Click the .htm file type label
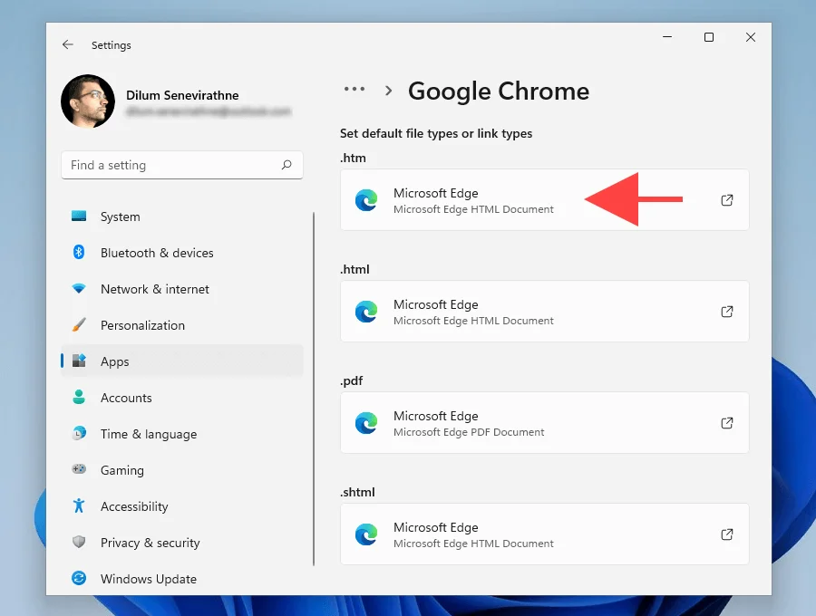816x616 pixels. pos(353,158)
